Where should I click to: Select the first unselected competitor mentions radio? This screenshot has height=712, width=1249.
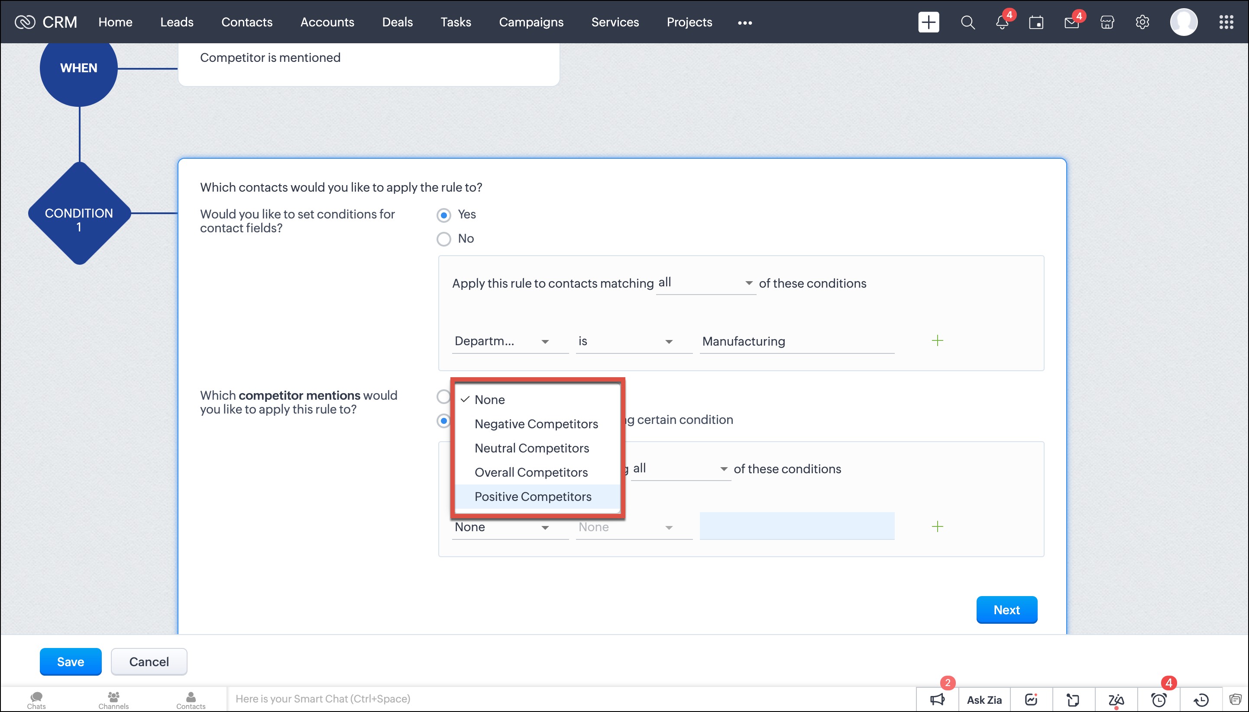[443, 396]
